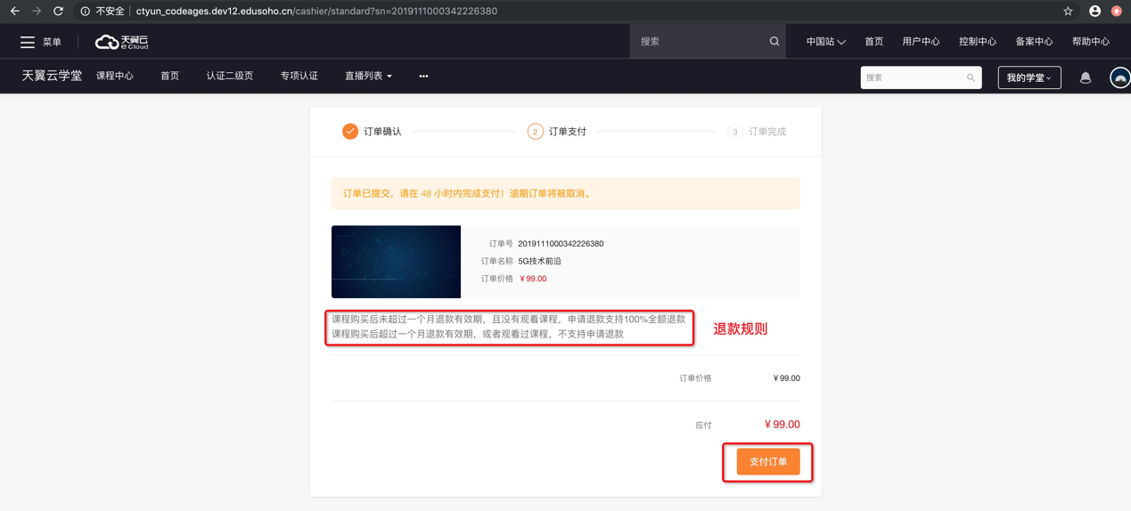Click the course thumbnail image

click(x=396, y=262)
